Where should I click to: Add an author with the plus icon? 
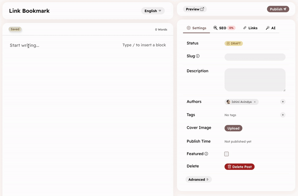283,102
